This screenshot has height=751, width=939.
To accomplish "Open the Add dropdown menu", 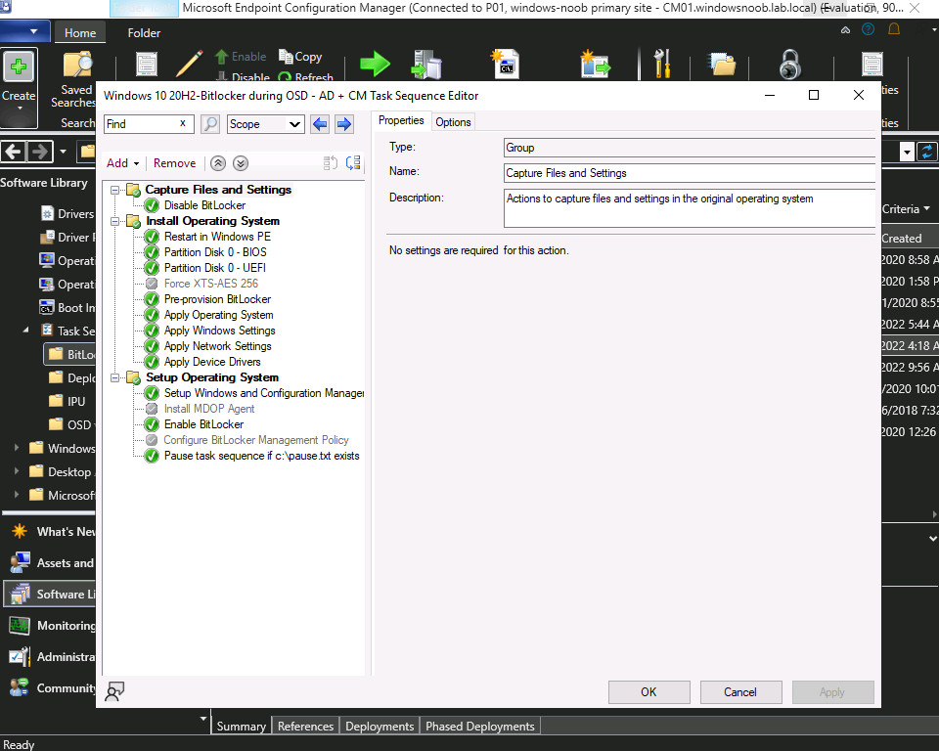I will click(123, 163).
